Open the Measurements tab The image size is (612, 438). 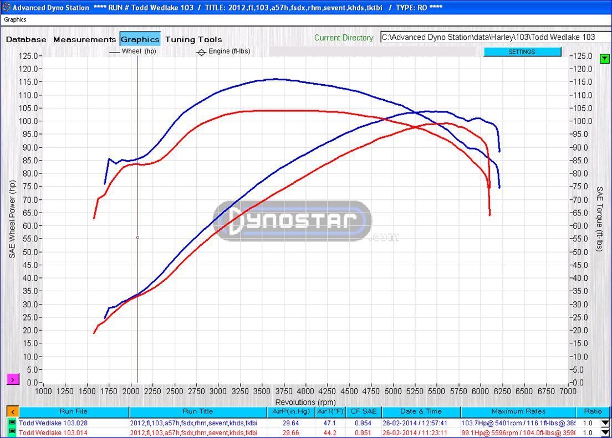pos(85,39)
